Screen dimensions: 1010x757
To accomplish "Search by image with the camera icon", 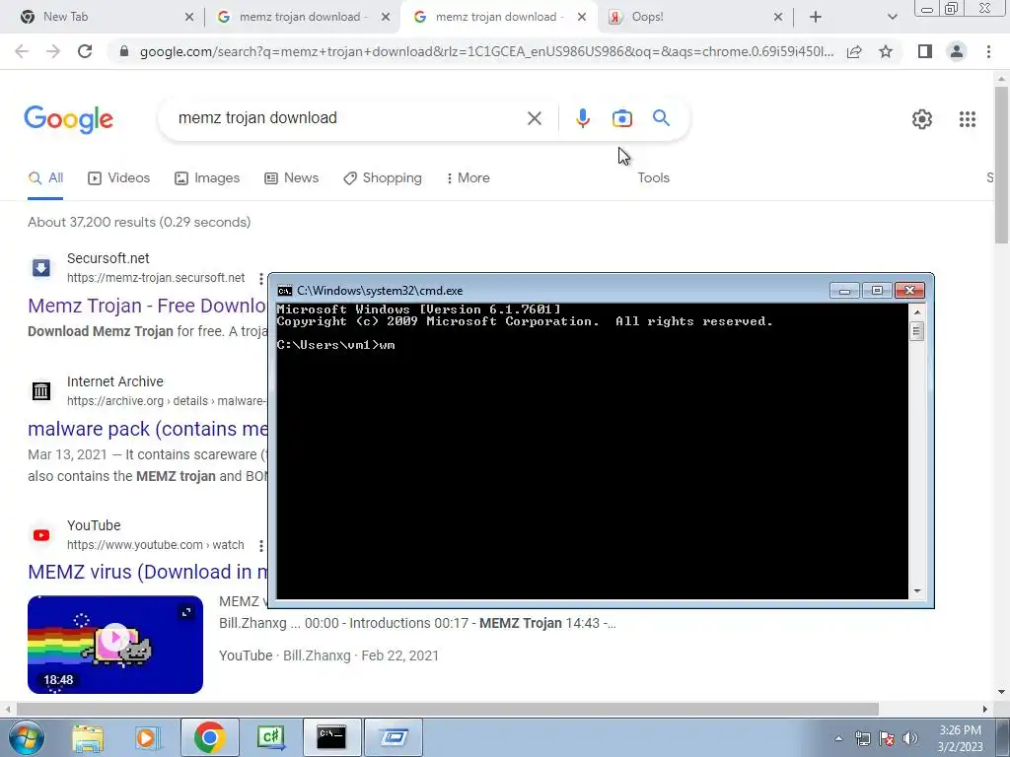I will (621, 118).
